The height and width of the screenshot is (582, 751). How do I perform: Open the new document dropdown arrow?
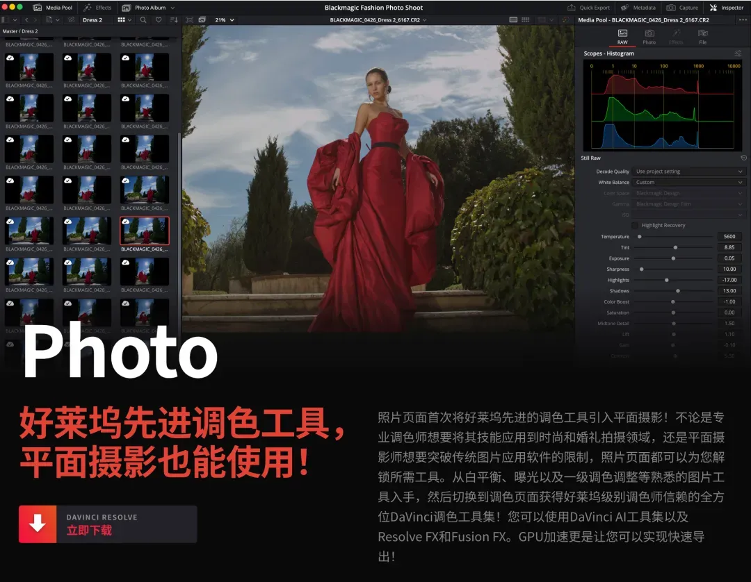(58, 20)
